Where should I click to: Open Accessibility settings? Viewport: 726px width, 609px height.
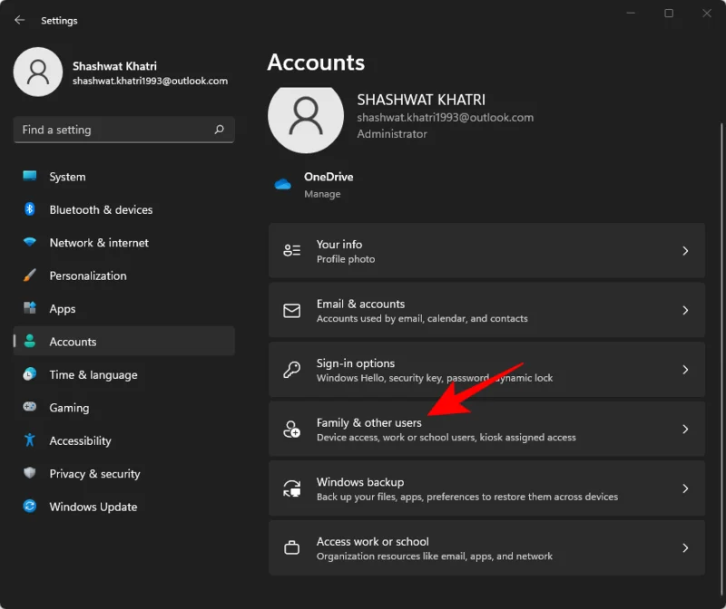(x=80, y=440)
